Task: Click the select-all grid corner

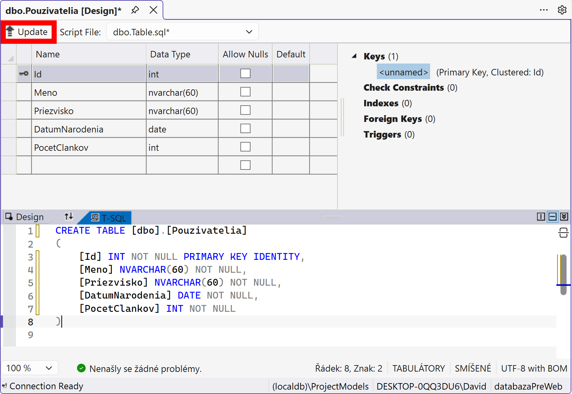Action: coord(9,54)
